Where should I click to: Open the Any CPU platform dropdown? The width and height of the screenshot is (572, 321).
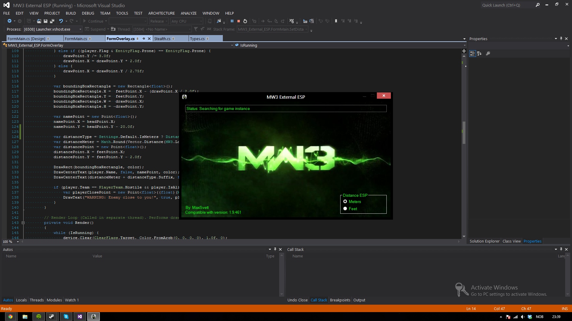tap(187, 21)
